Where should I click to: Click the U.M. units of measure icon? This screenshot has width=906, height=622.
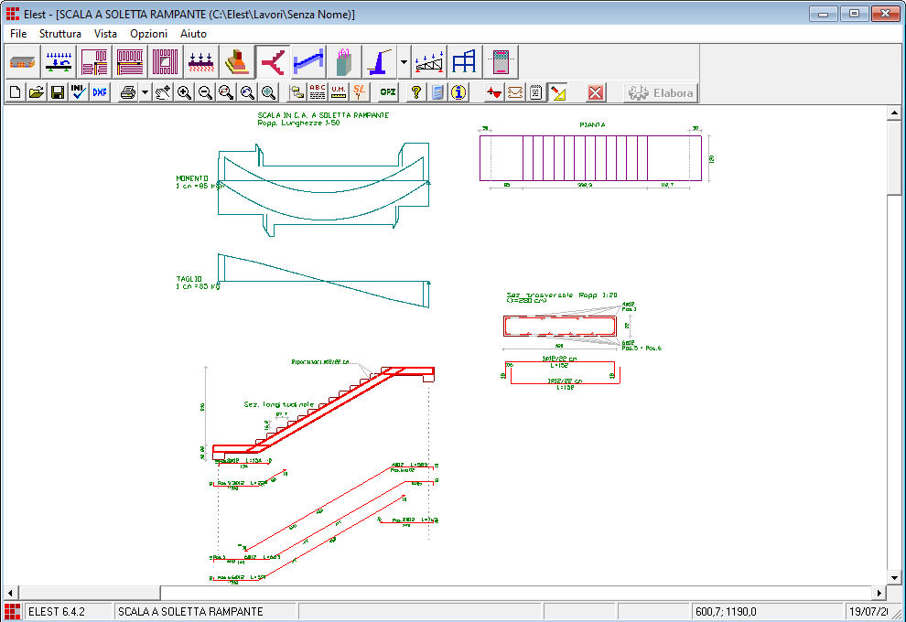[x=339, y=92]
